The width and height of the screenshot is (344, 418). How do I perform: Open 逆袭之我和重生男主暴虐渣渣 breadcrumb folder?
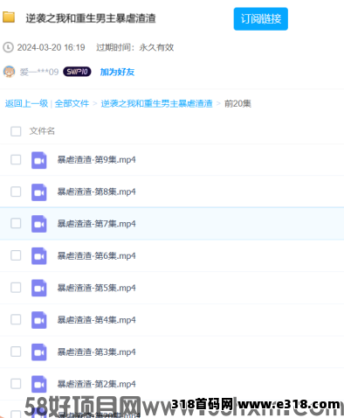[156, 103]
